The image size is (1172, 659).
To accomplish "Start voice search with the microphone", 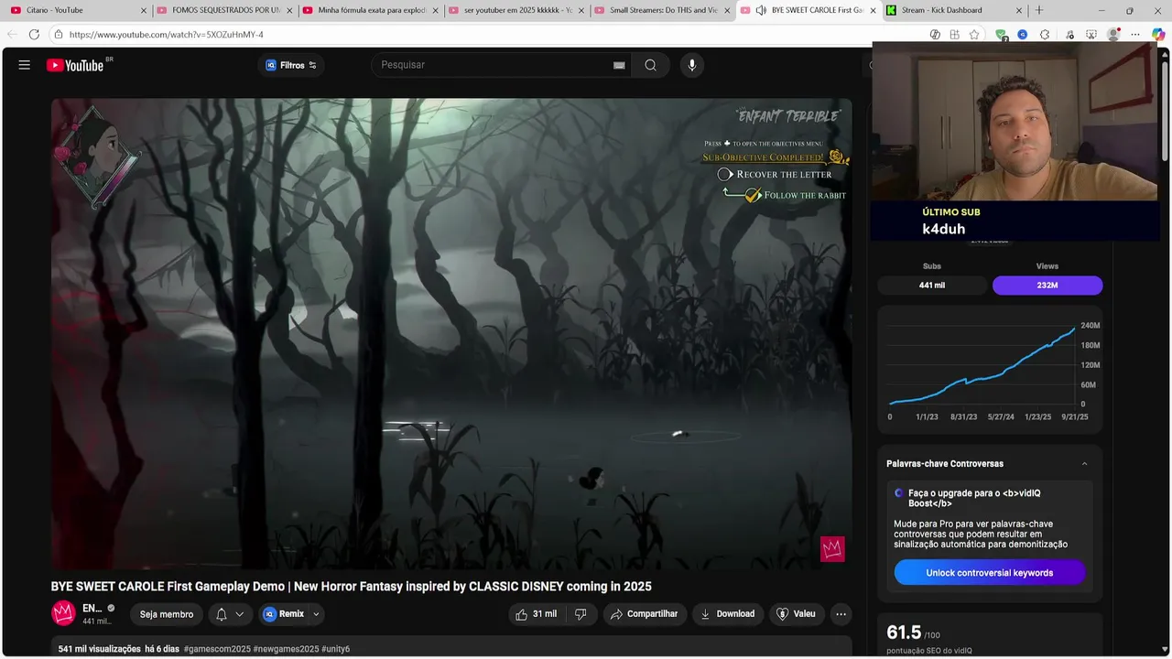I will 692,65.
